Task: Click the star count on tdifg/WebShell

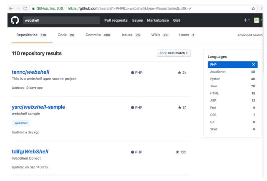Action: point(181,152)
